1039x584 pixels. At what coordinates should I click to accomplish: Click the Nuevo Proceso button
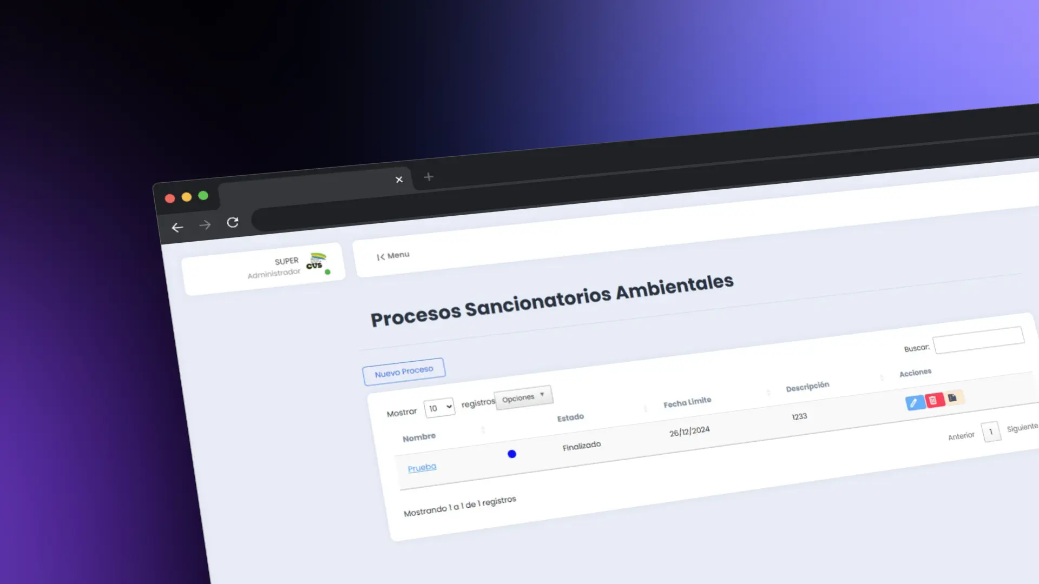[404, 372]
